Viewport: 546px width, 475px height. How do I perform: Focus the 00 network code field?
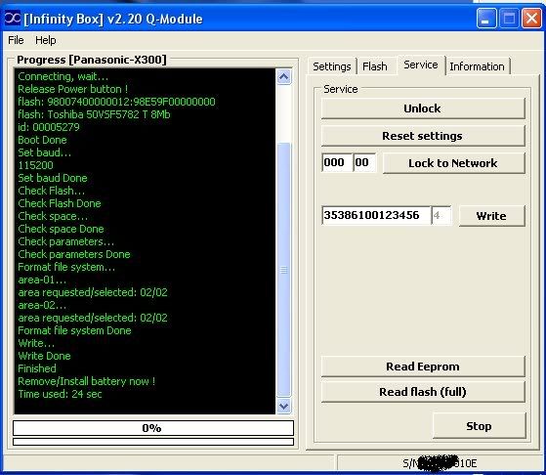(364, 162)
